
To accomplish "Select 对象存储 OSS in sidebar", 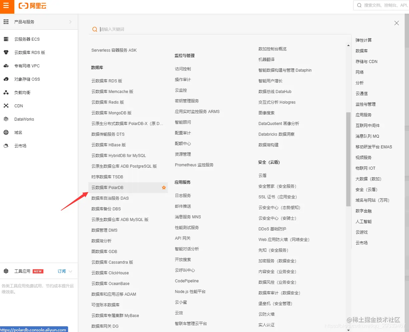I will pos(27,79).
